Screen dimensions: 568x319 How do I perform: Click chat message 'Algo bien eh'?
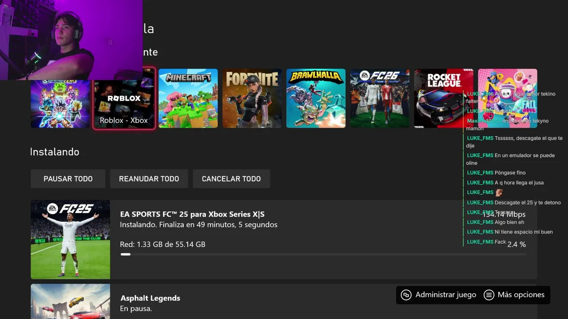click(x=509, y=222)
